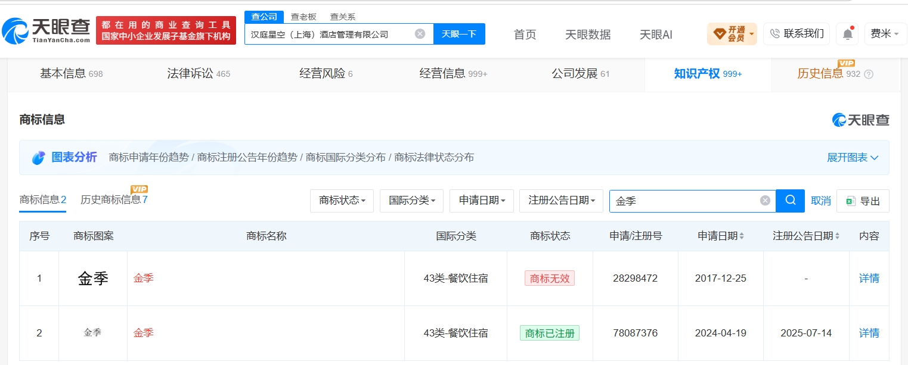Open the 法律诉讼 465 tab
The width and height of the screenshot is (908, 365).
[x=199, y=74]
